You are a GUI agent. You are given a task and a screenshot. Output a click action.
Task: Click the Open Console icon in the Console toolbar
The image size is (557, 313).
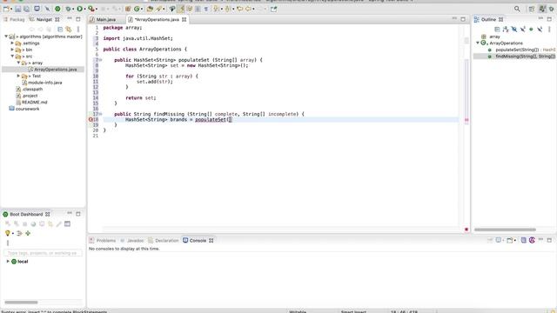(510, 240)
